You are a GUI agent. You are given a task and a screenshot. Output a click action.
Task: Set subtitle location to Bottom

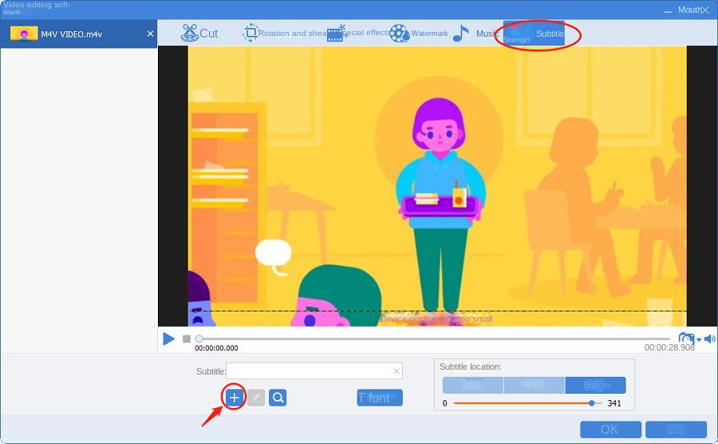coord(595,385)
